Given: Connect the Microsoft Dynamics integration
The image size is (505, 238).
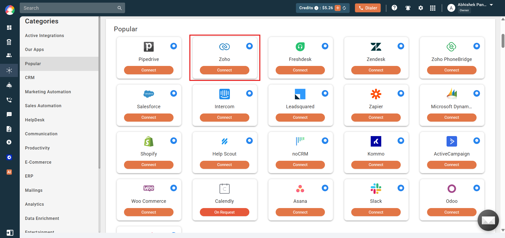Looking at the screenshot, I should (452, 117).
